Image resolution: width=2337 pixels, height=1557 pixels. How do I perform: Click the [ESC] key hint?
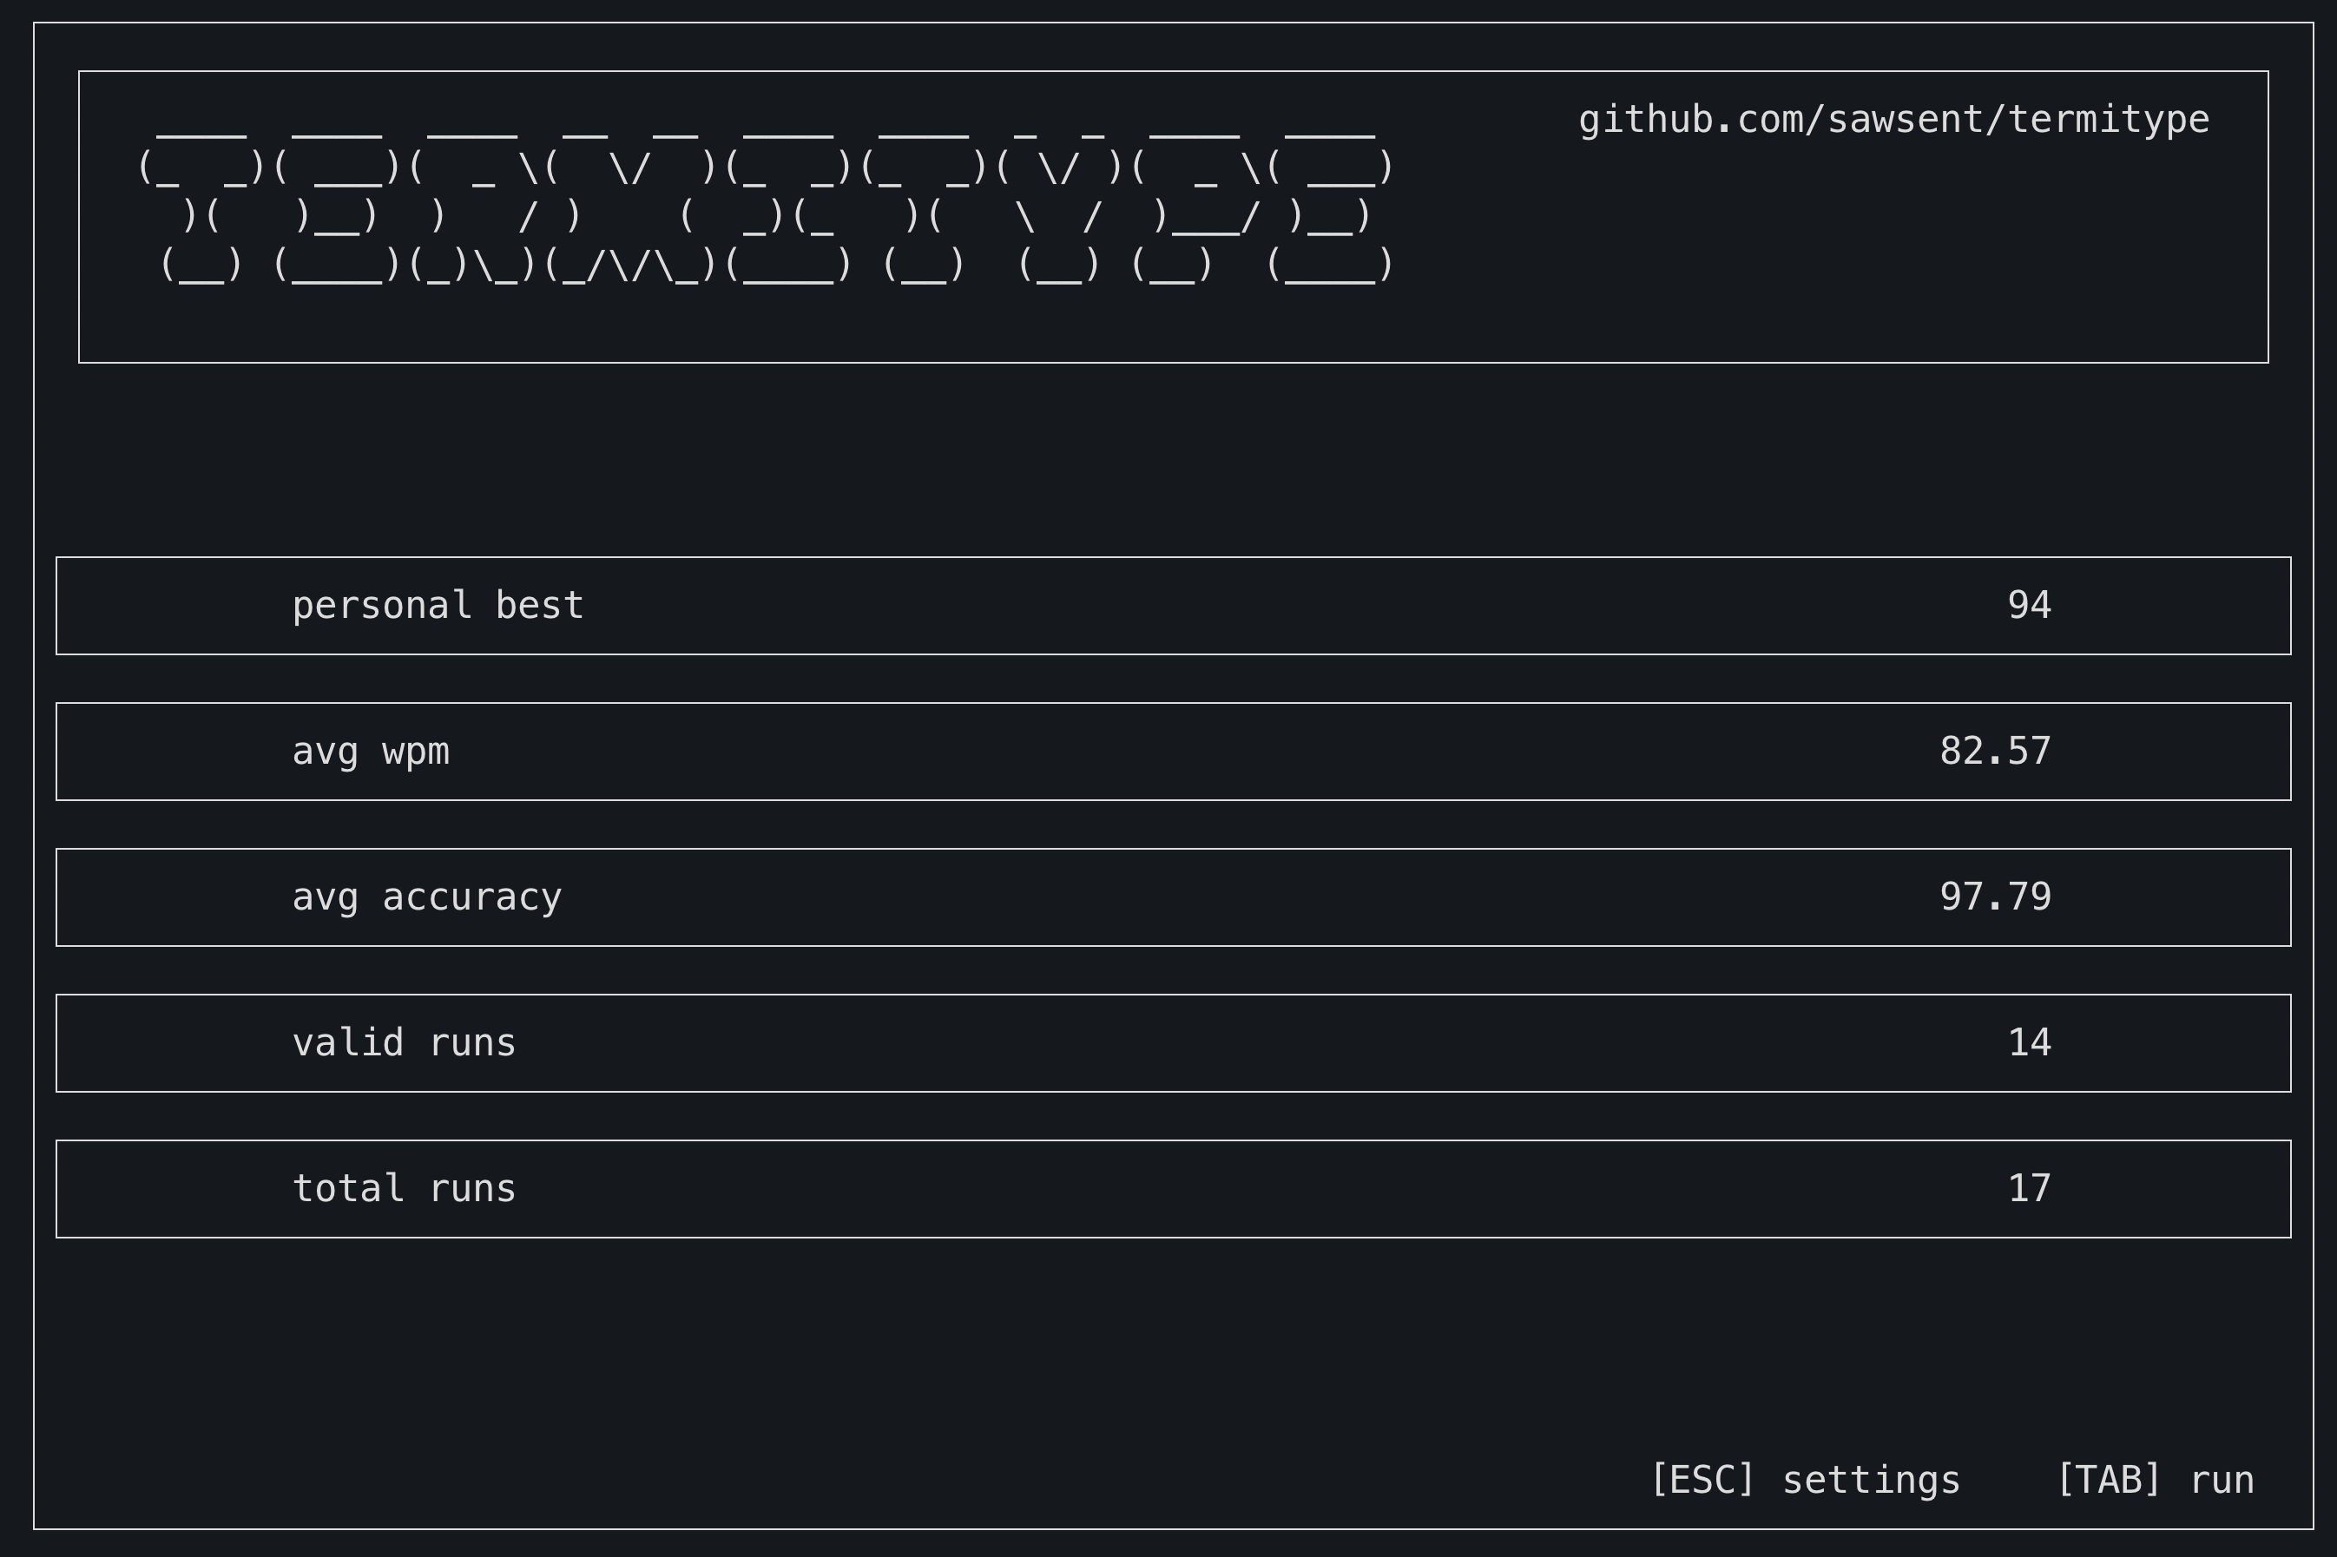click(1702, 1481)
